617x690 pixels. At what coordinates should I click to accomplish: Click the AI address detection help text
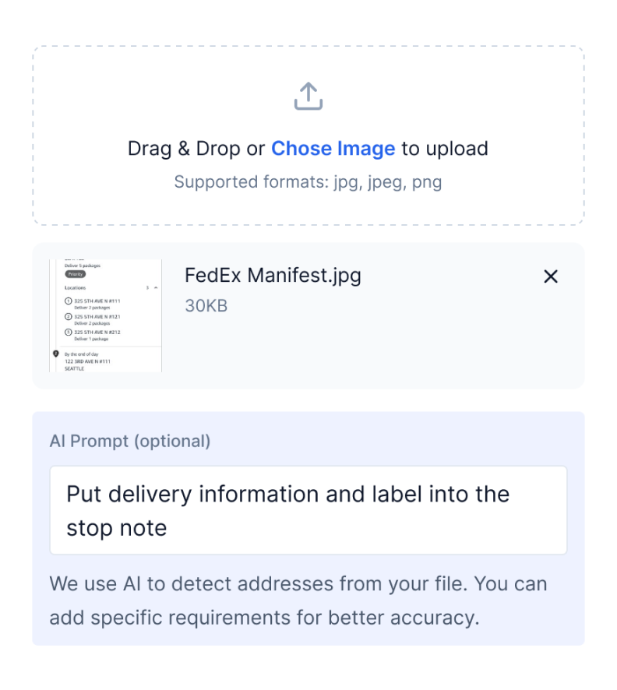[x=298, y=600]
